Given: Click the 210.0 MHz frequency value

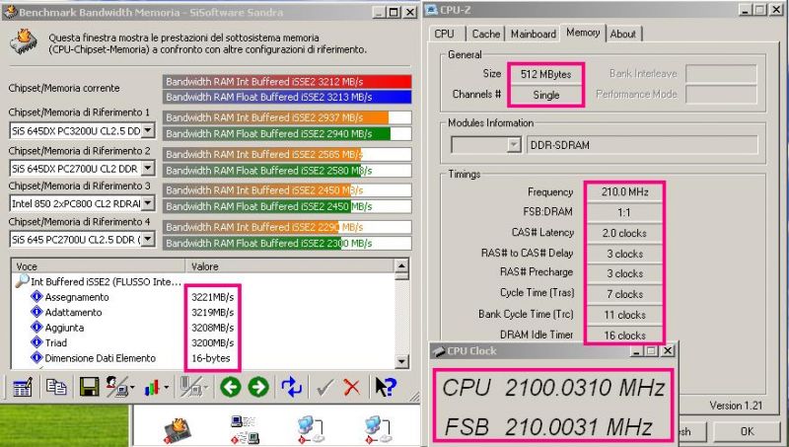Looking at the screenshot, I should [x=624, y=191].
